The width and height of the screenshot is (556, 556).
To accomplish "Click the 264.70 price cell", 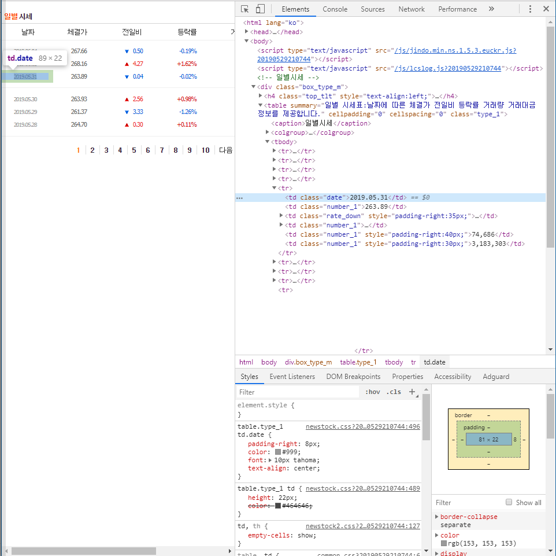I will 79,124.
